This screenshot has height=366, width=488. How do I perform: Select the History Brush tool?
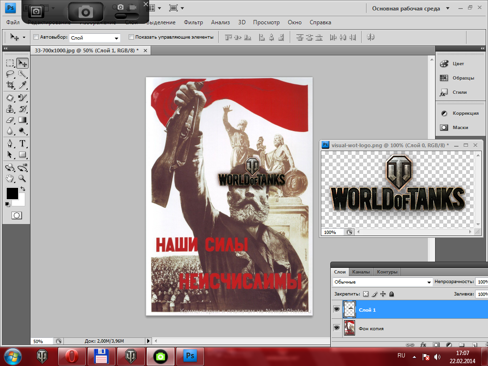click(x=22, y=109)
